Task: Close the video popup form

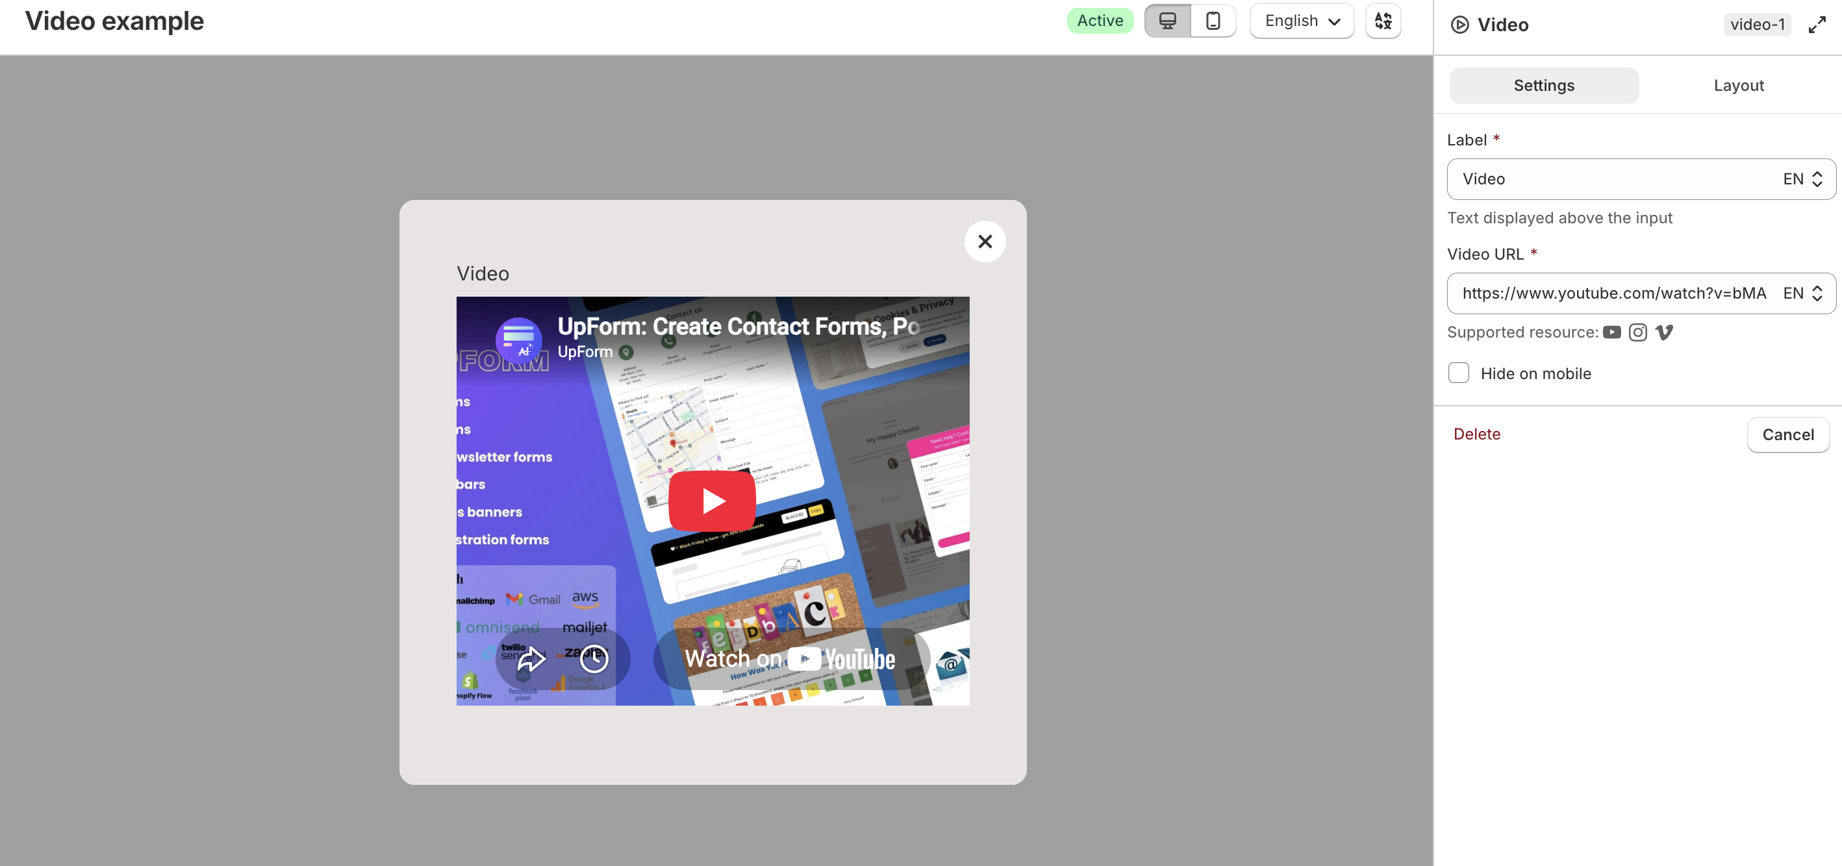Action: tap(985, 241)
